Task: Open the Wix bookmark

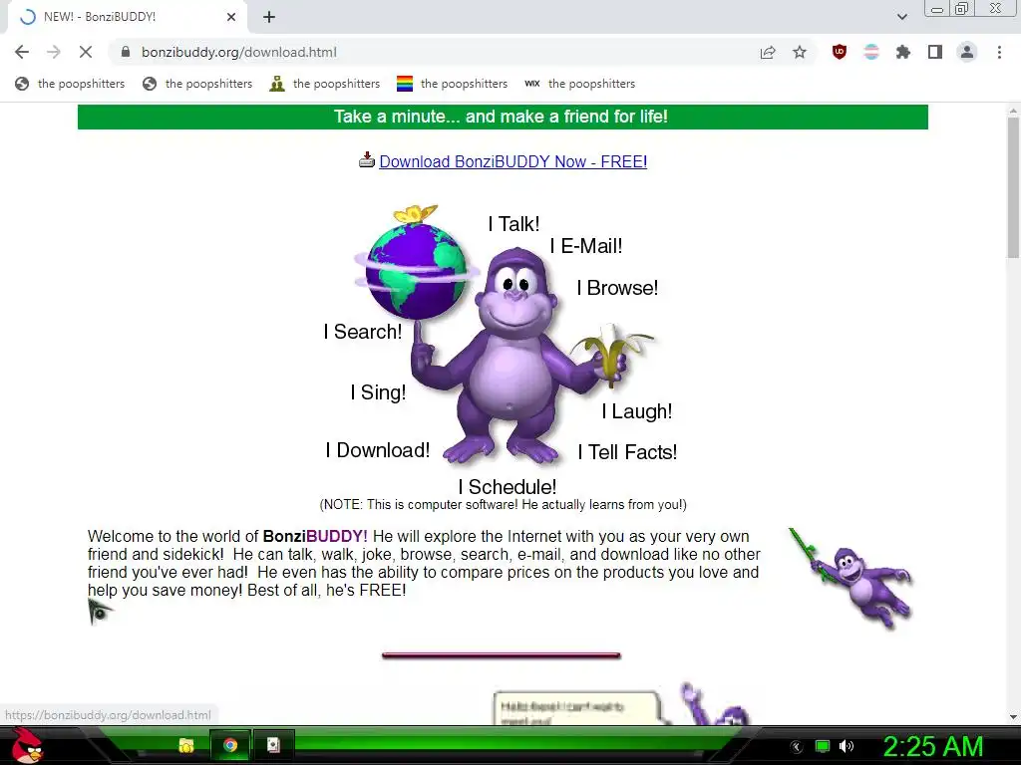Action: 579,84
